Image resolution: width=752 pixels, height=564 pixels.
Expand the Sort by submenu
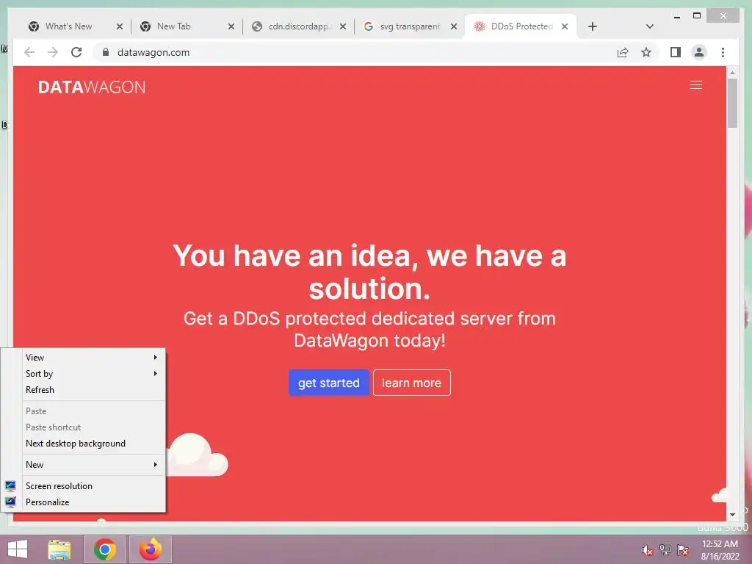click(x=91, y=374)
